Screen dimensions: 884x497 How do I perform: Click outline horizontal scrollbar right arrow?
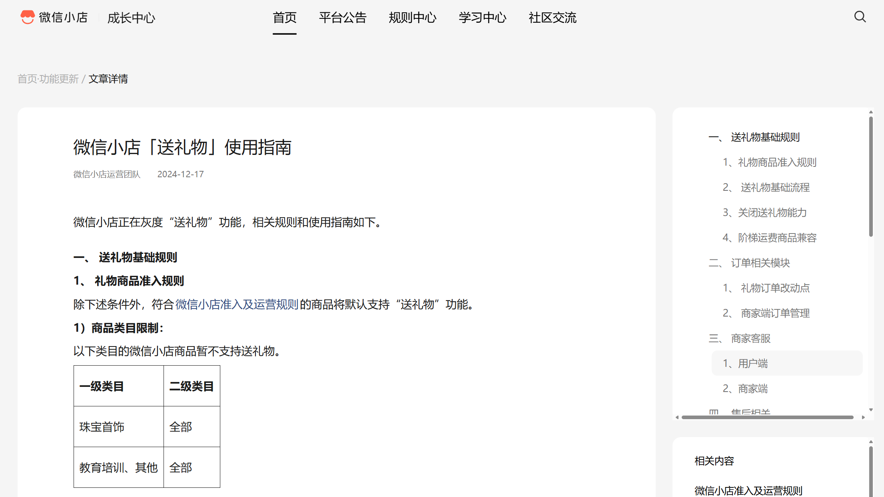[x=863, y=417]
